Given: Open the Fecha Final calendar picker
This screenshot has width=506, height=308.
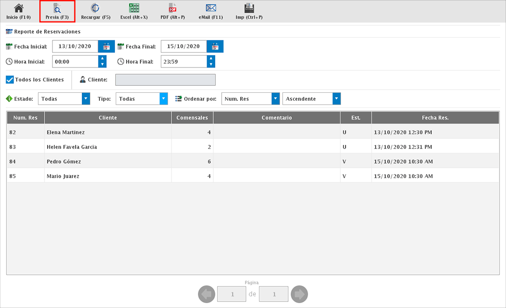Looking at the screenshot, I should tap(215, 46).
